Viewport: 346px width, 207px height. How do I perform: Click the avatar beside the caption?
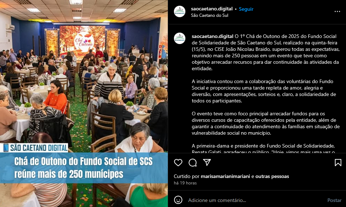[180, 38]
